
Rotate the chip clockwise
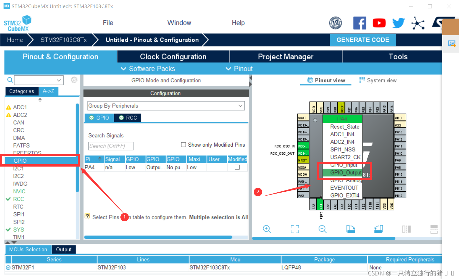tap(351, 229)
